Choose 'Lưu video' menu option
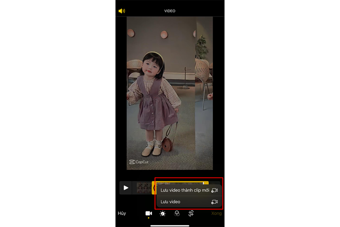Viewport: 340px width, 227px height. (x=189, y=202)
